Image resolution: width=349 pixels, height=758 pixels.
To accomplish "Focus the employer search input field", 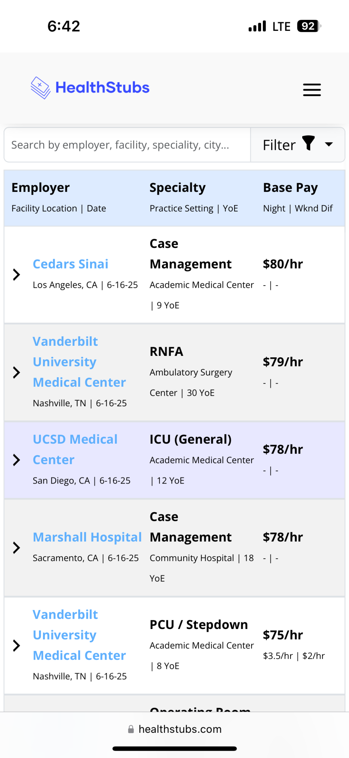I will pyautogui.click(x=127, y=145).
